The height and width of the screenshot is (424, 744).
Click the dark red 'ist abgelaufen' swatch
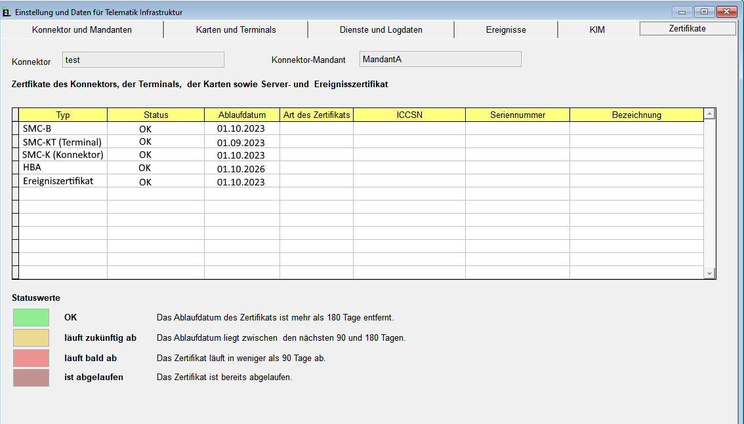[30, 377]
